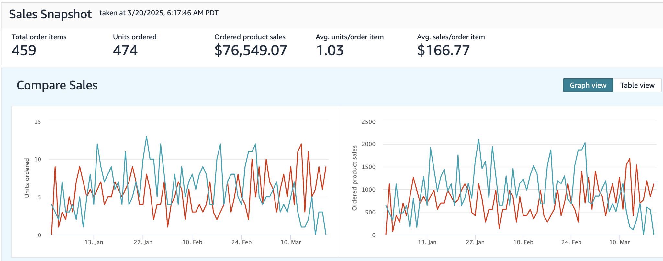Click 10. Feb label under Units ordered chart

pyautogui.click(x=192, y=242)
